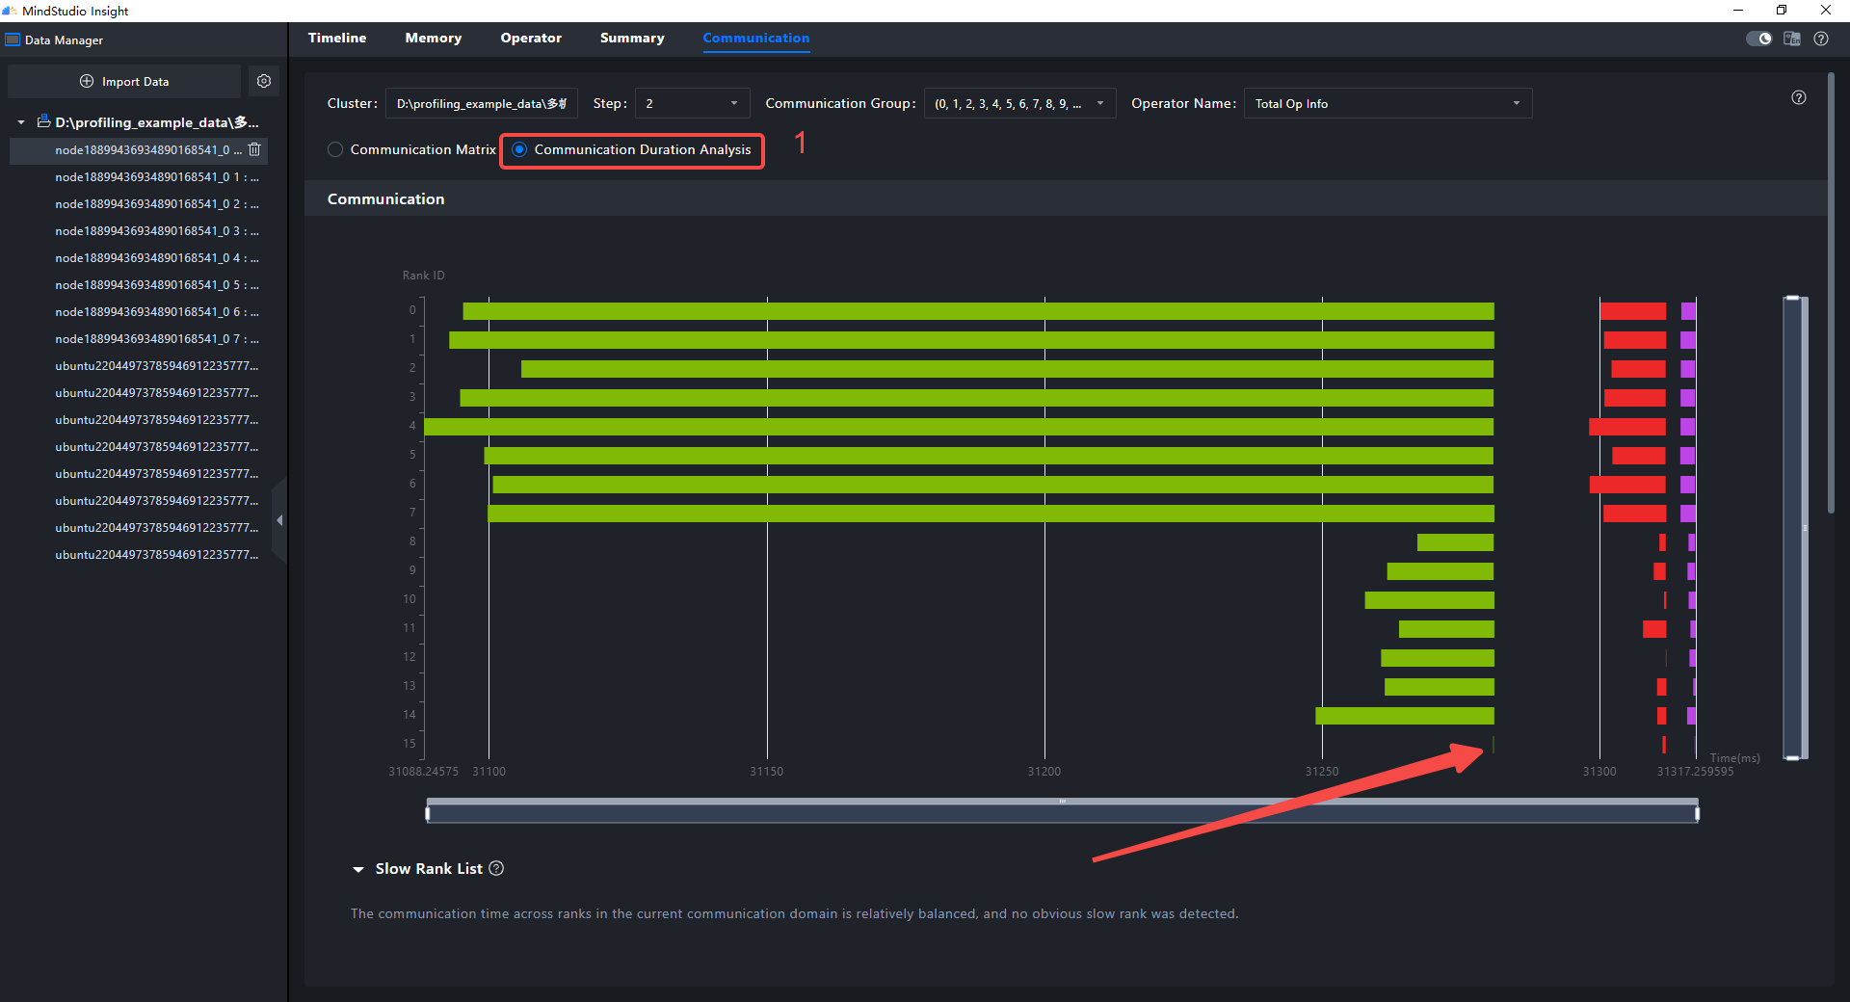Switch to the Timeline tab

[337, 38]
